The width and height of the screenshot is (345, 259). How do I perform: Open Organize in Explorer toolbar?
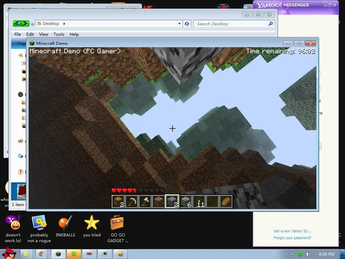(21, 44)
